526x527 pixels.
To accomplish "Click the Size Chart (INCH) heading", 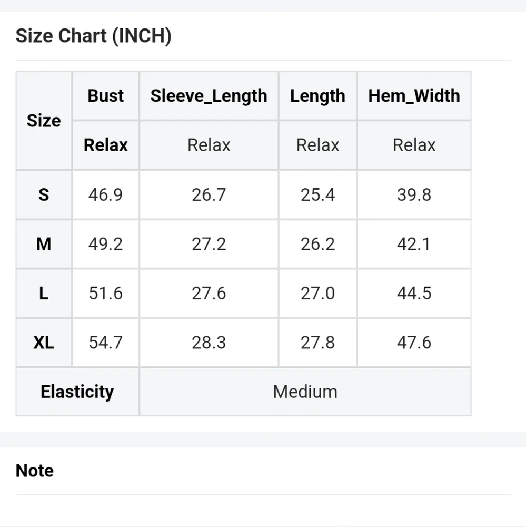I will (94, 36).
